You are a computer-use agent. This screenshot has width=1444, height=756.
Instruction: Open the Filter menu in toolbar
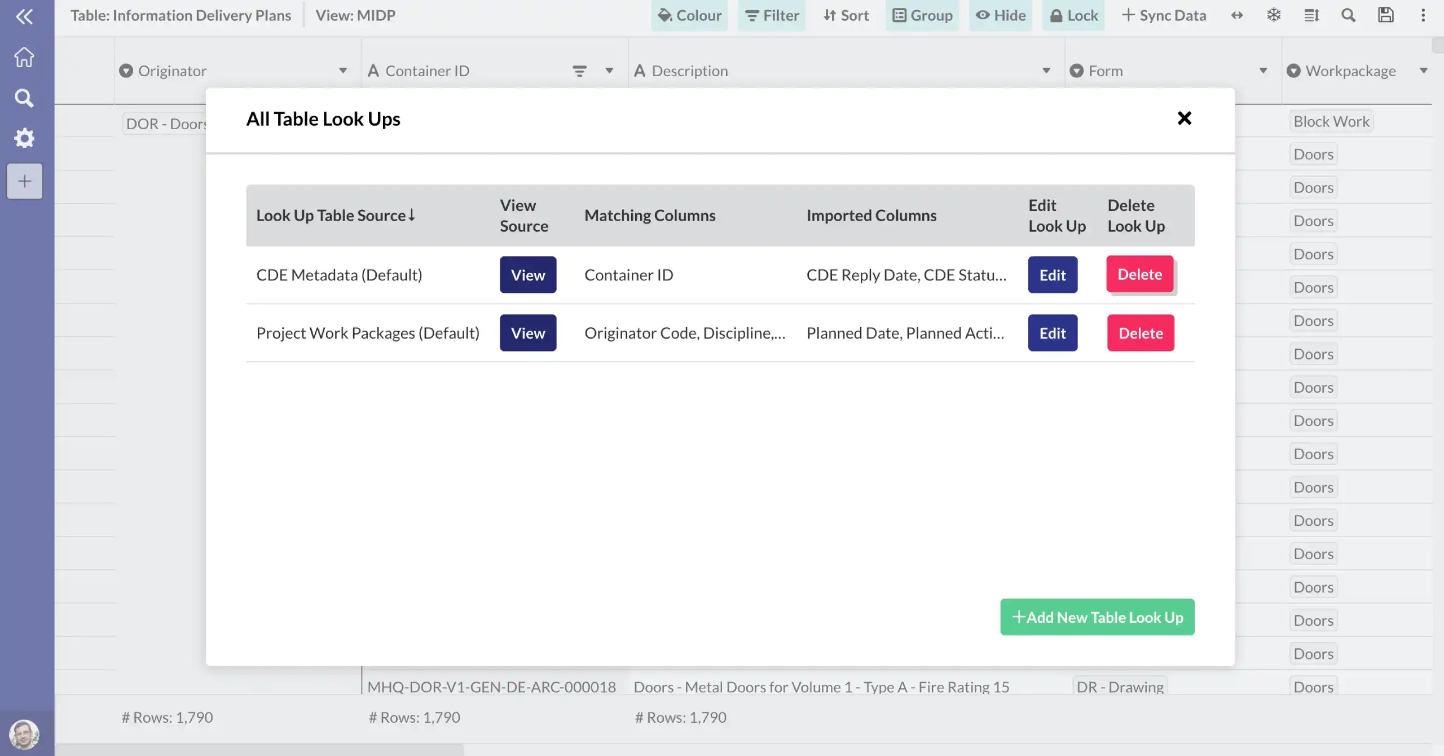click(772, 15)
